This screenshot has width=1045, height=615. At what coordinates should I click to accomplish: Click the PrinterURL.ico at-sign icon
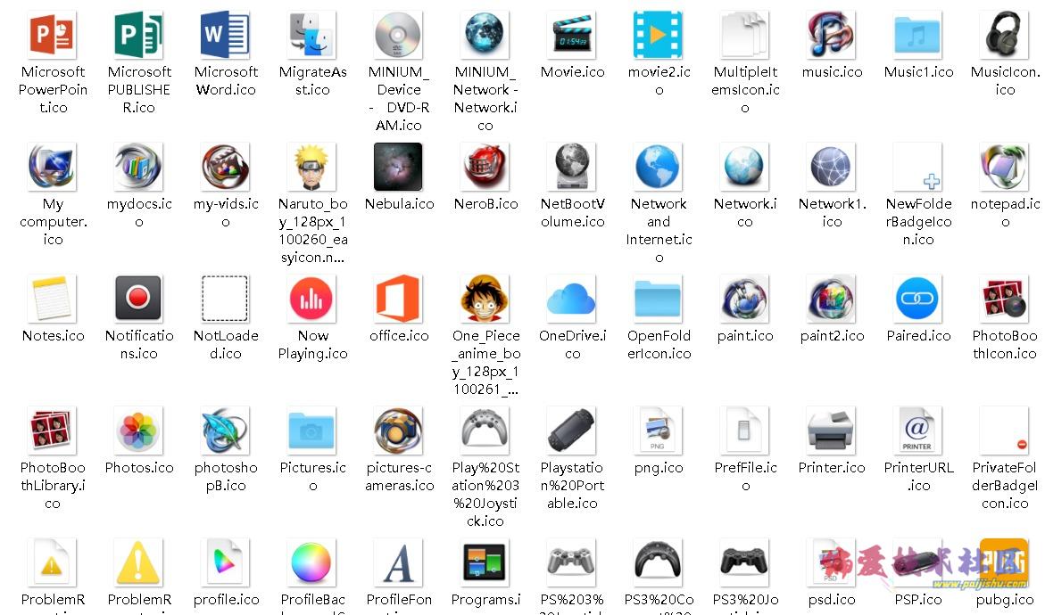918,430
